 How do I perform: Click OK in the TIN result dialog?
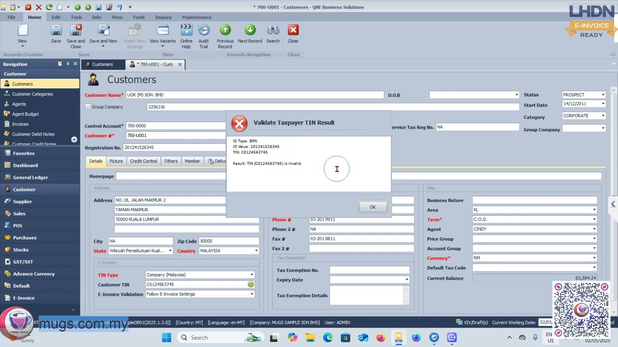373,207
